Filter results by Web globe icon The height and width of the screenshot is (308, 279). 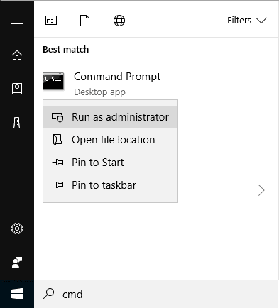point(119,21)
